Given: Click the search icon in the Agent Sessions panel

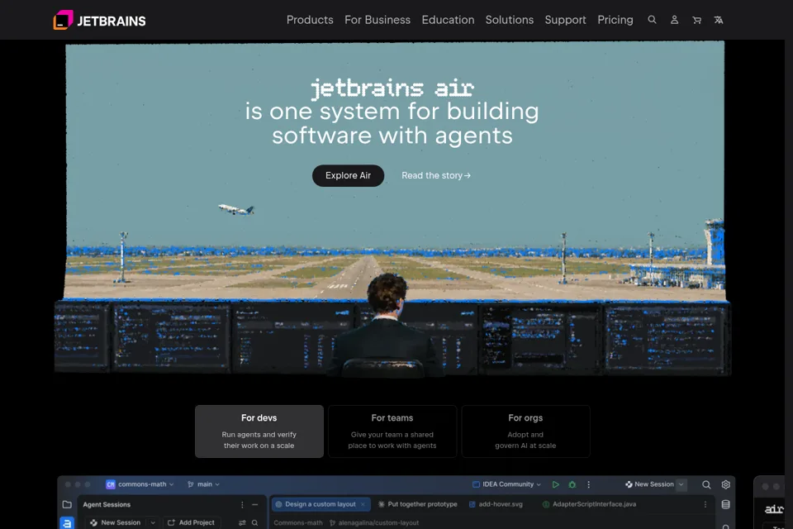Looking at the screenshot, I should point(255,522).
